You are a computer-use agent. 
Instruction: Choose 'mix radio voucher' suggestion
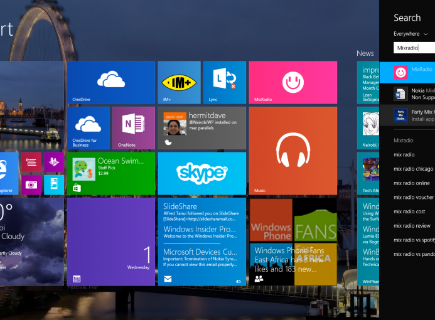click(x=414, y=198)
